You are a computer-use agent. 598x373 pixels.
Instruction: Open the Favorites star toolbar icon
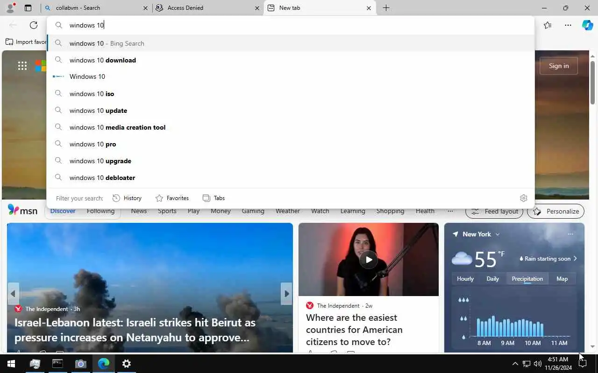point(548,25)
